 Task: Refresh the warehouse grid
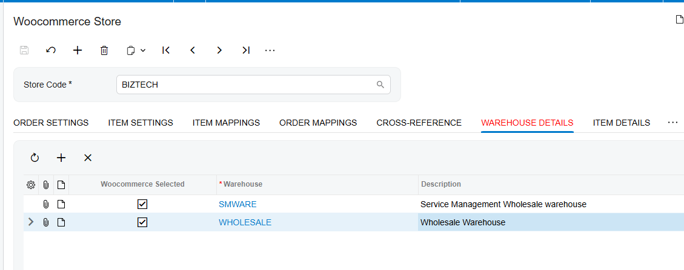click(x=35, y=158)
